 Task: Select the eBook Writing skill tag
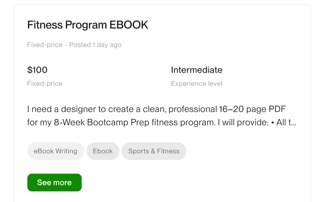point(55,151)
